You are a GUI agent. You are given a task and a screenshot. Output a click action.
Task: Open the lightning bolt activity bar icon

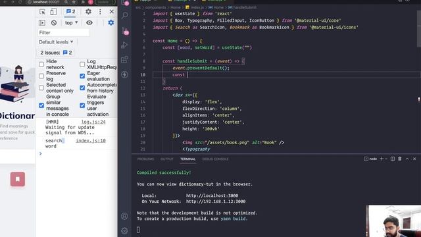click(x=124, y=74)
